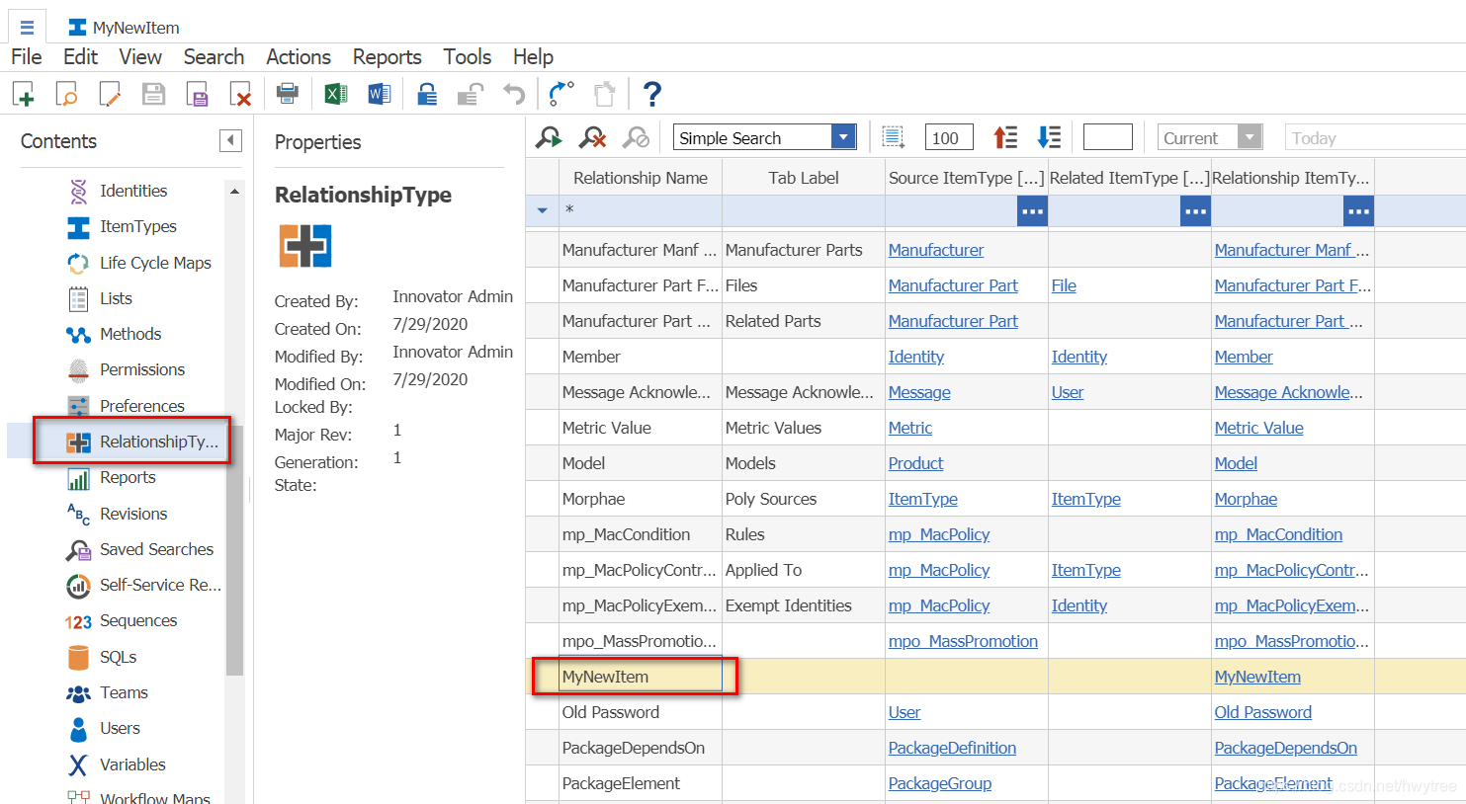This screenshot has width=1466, height=804.
Task: Open the Current version dropdown
Action: (1250, 137)
